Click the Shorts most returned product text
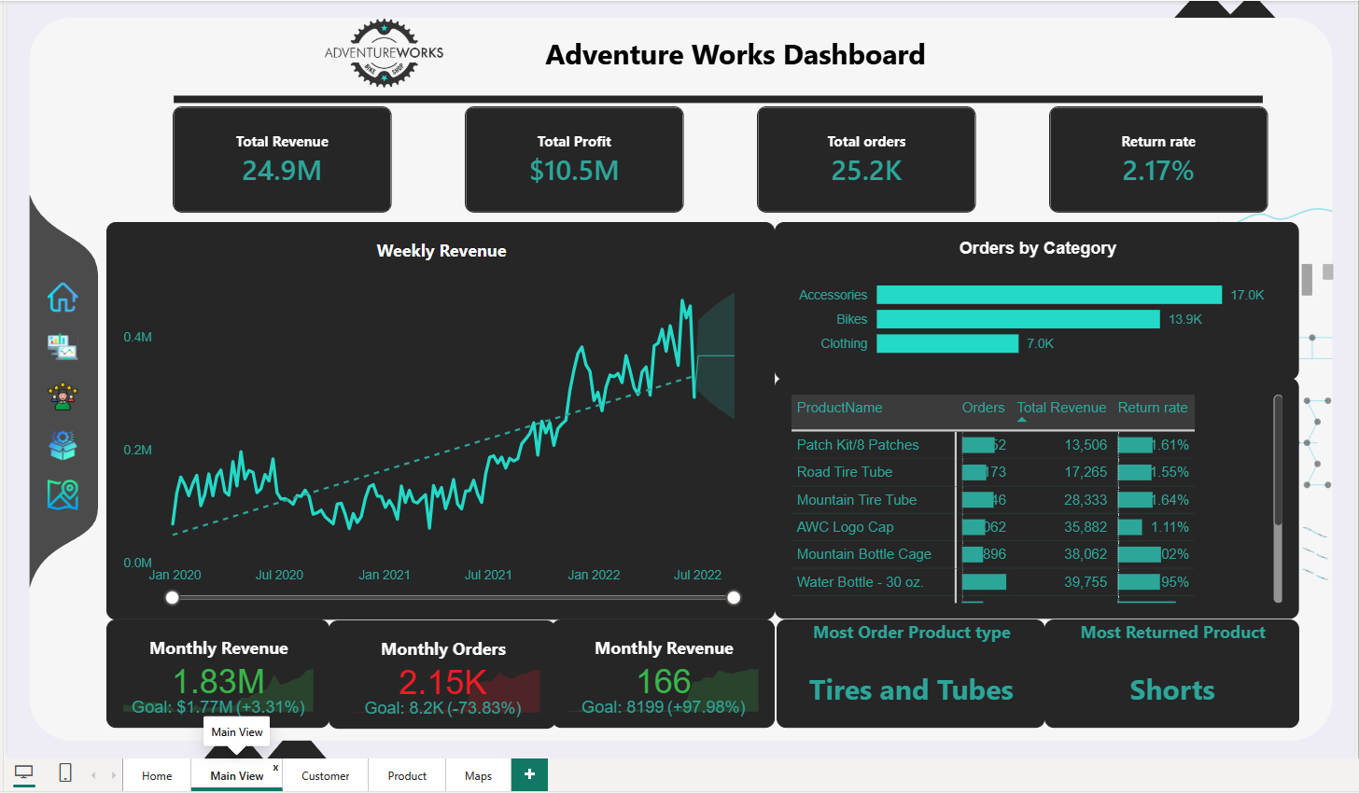The image size is (1359, 793). 1172,690
